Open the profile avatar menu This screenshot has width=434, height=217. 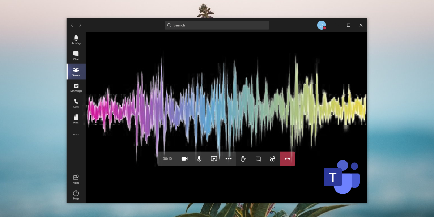[322, 25]
